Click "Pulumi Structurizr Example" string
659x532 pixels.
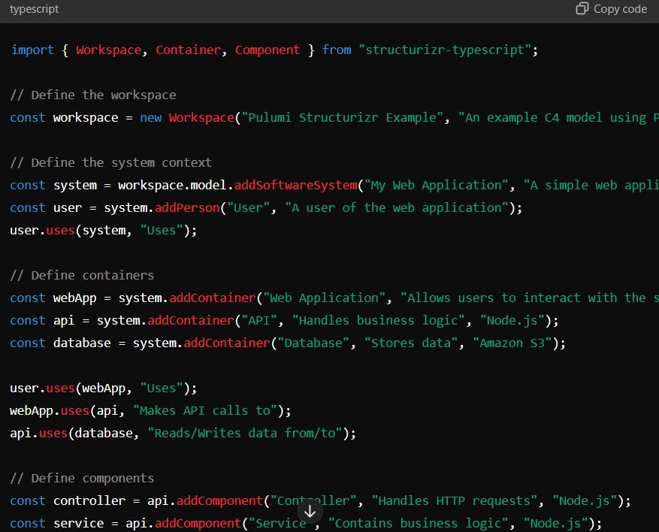point(343,118)
